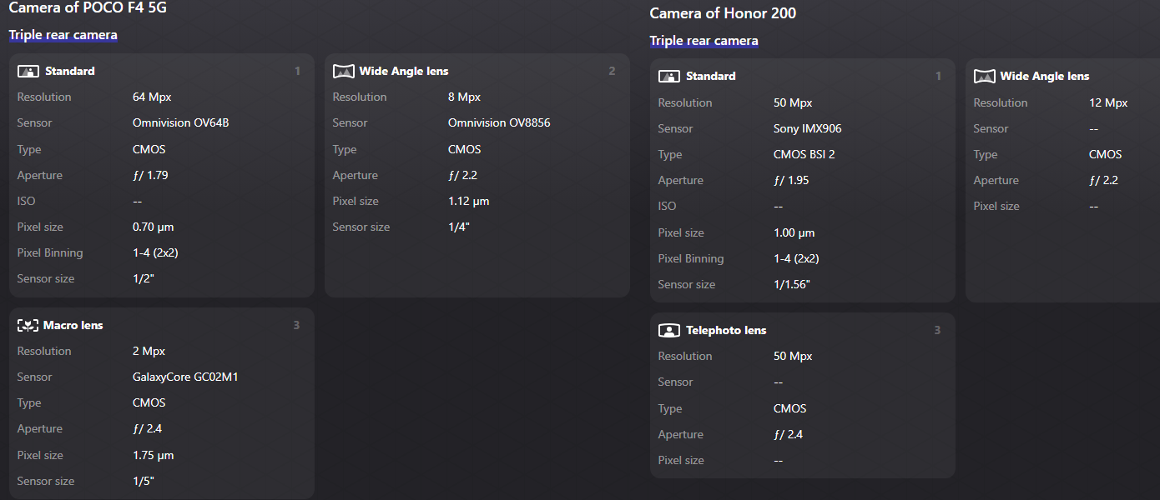Click the Telephoto lens card title
Screen dimensions: 1160x500
point(726,331)
